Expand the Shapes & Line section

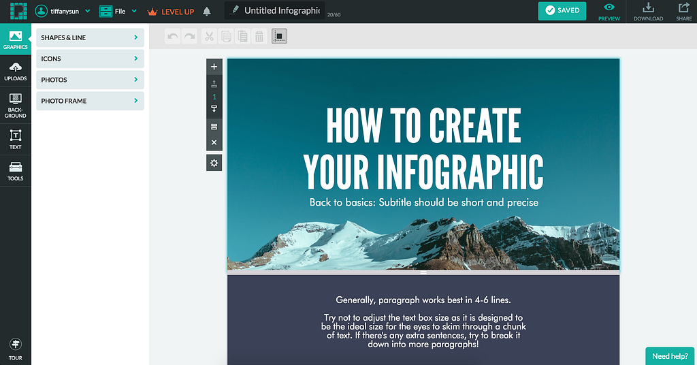click(x=90, y=37)
